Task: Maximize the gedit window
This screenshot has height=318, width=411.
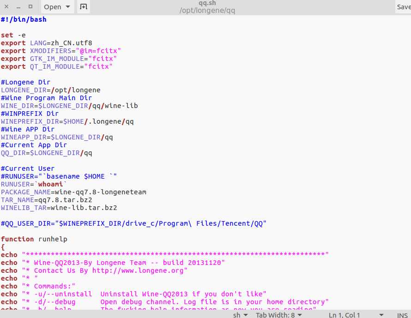Action: click(30, 6)
